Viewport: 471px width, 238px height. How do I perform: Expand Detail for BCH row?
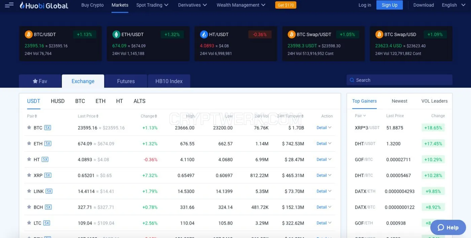pyautogui.click(x=324, y=207)
